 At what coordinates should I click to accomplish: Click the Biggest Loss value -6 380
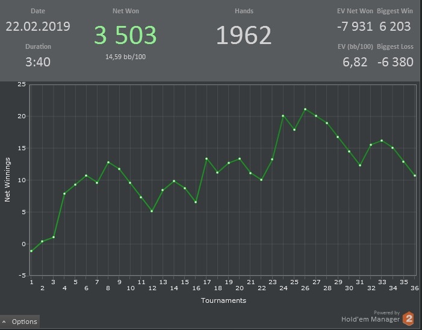[x=395, y=62]
